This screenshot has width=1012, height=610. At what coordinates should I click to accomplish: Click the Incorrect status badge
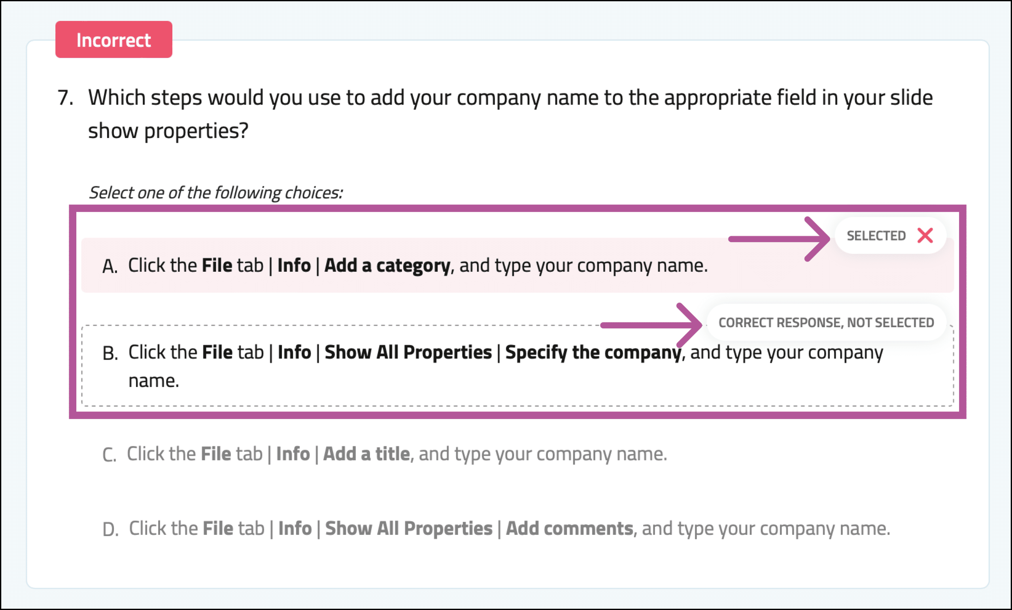pos(114,40)
